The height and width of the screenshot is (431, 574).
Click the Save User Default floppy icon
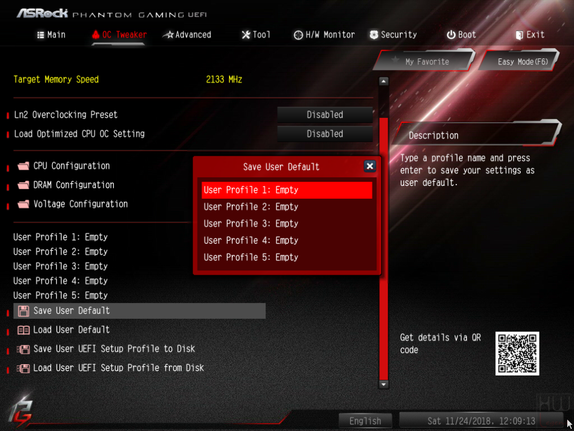coord(23,311)
